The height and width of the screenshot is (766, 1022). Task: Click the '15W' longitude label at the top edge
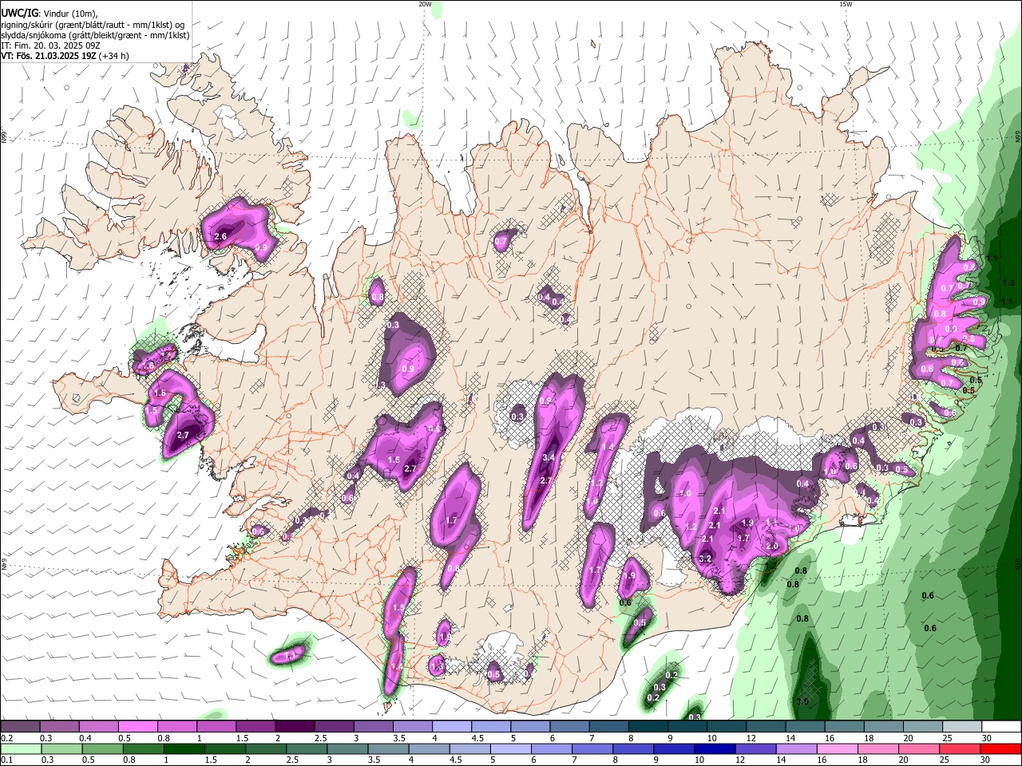(846, 4)
